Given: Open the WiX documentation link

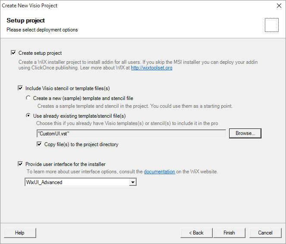Looking at the screenshot, I should point(159,172).
